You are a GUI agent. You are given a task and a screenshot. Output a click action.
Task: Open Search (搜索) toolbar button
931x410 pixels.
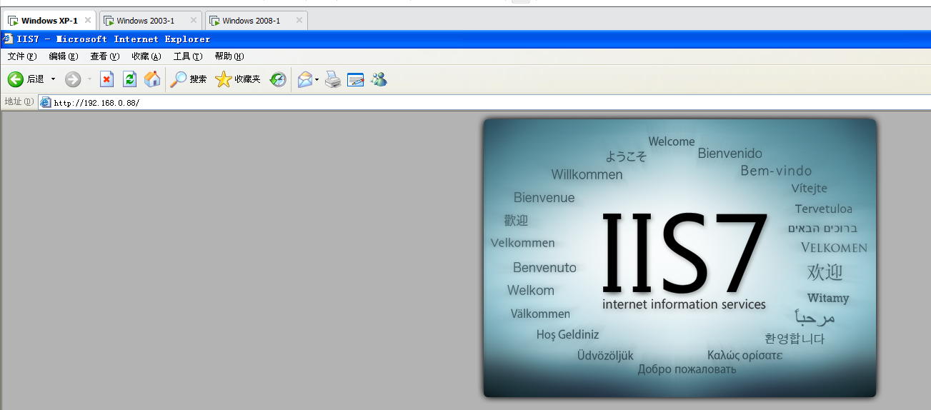(189, 79)
